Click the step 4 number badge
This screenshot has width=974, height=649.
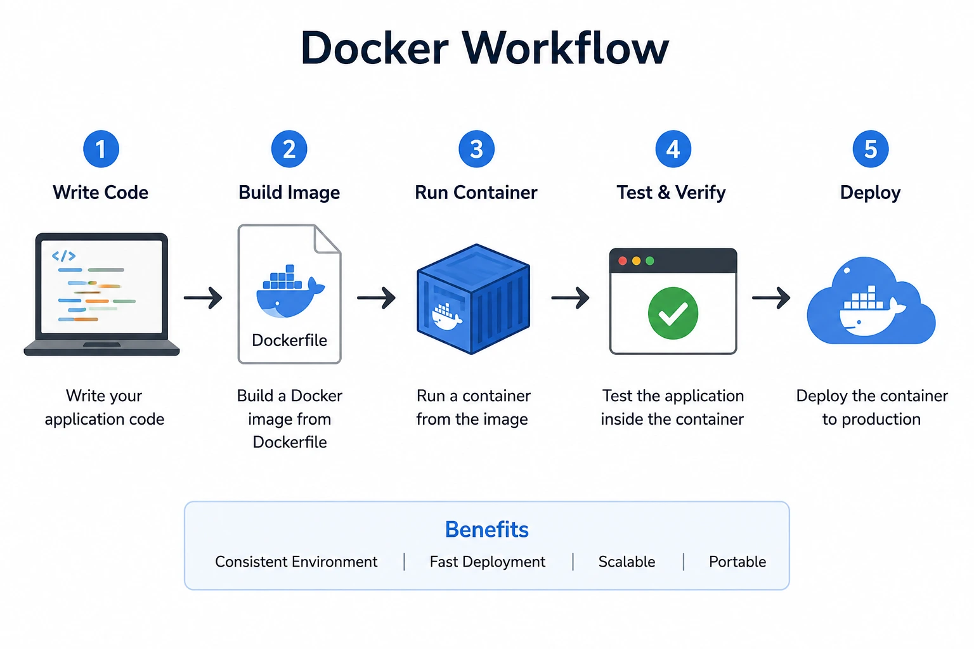tap(673, 149)
